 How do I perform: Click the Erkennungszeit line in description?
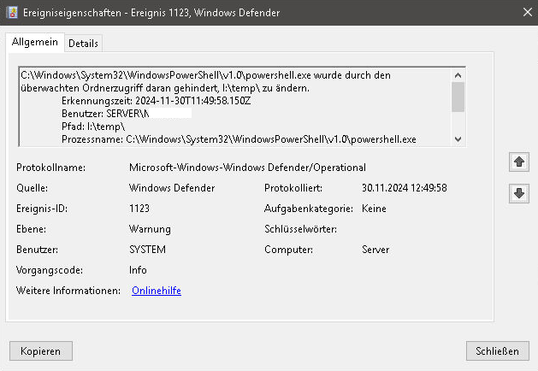[x=157, y=101]
